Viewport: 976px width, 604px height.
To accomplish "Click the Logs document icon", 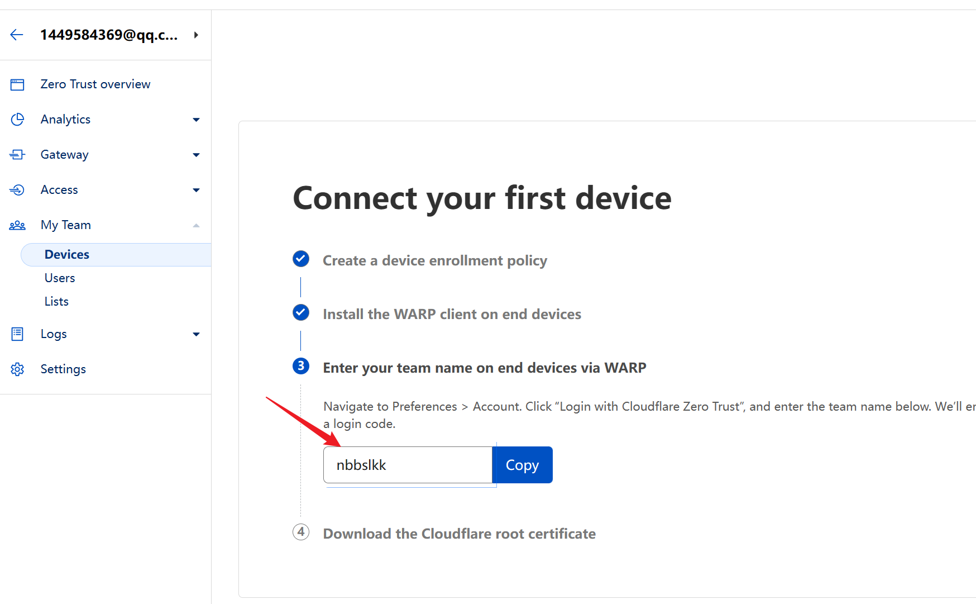I will (17, 334).
